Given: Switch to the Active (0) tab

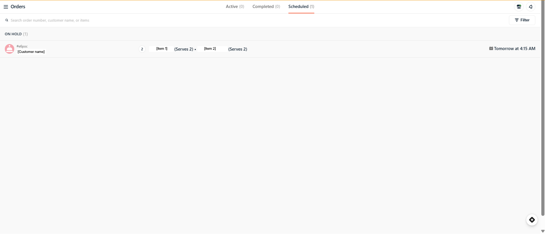Looking at the screenshot, I should tap(235, 7).
